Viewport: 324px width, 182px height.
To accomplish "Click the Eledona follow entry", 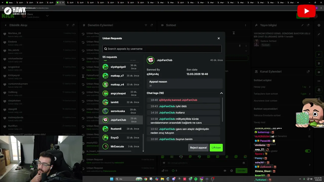I will click(40, 43).
